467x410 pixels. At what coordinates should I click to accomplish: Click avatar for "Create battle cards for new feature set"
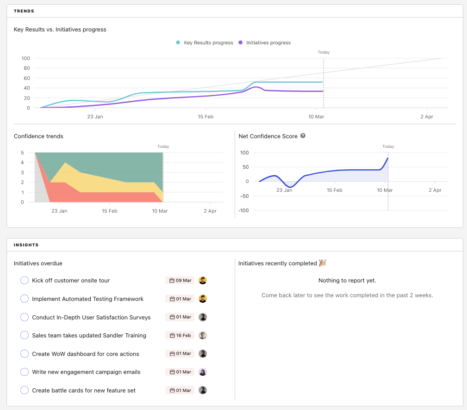pos(202,390)
